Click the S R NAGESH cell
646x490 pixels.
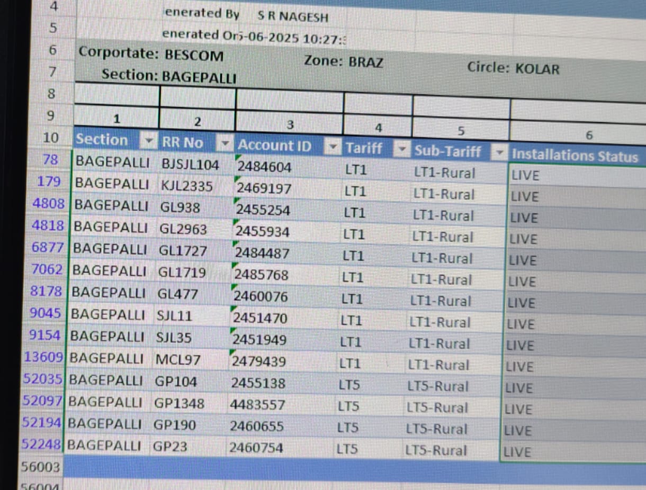pyautogui.click(x=292, y=17)
